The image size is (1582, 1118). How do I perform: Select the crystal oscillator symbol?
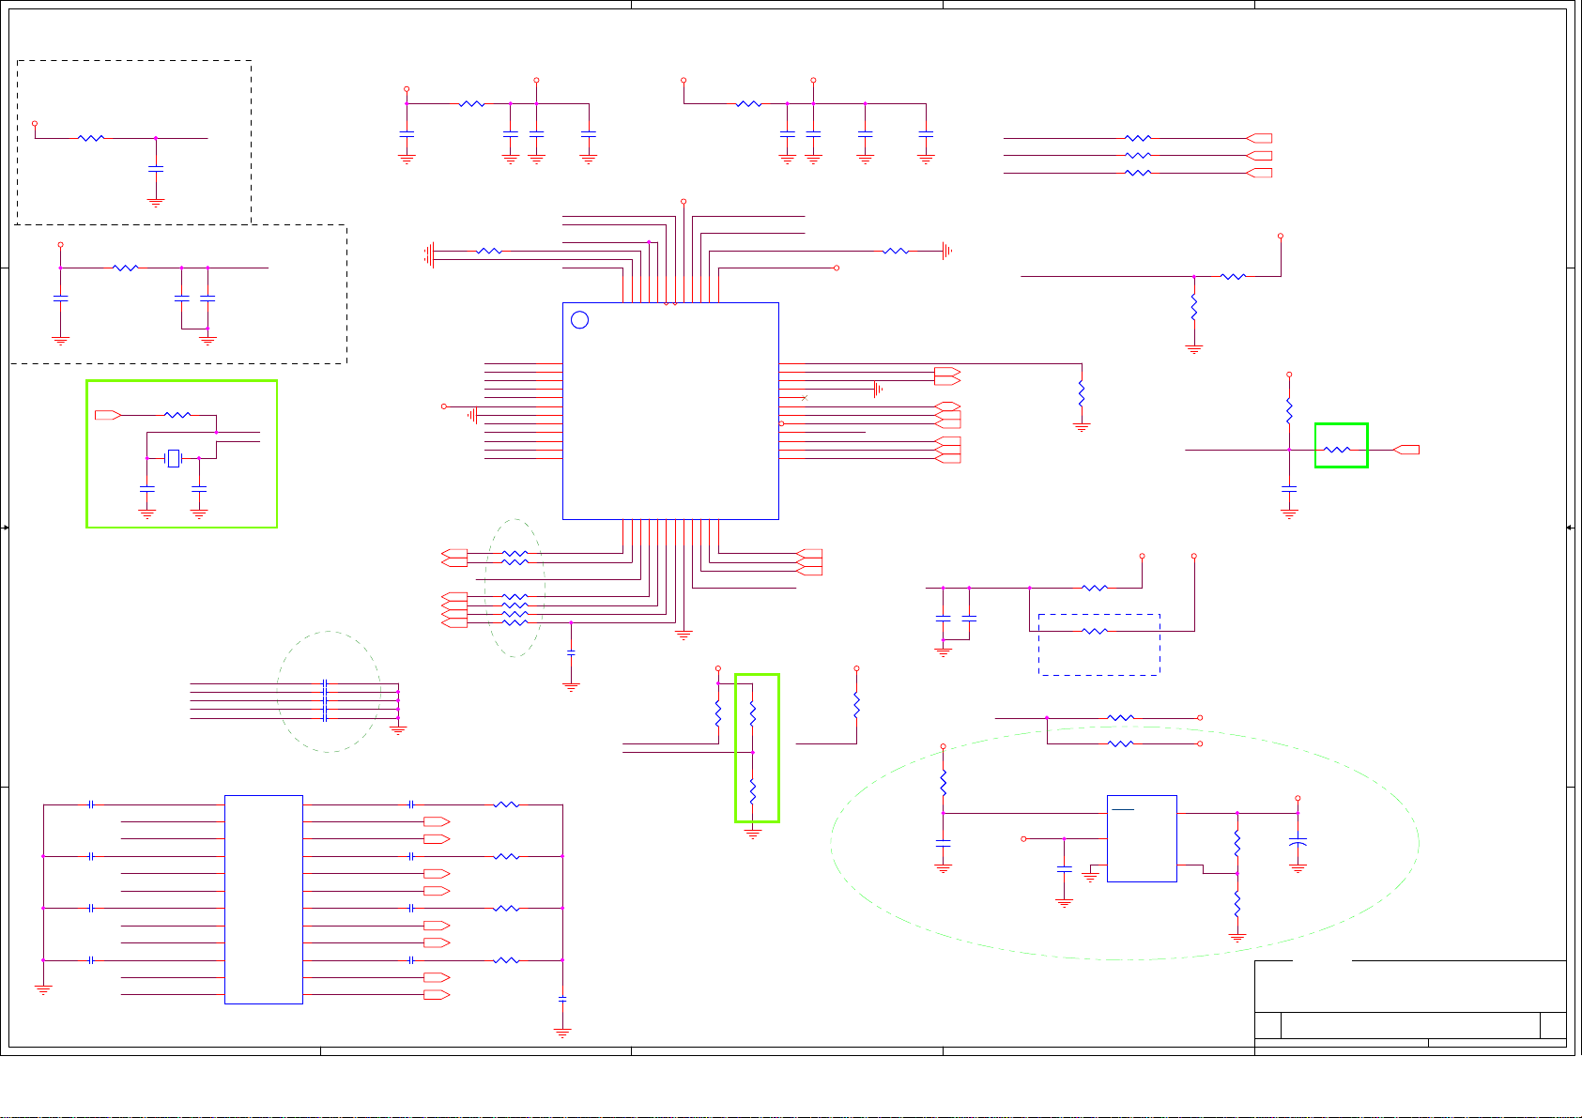(174, 458)
